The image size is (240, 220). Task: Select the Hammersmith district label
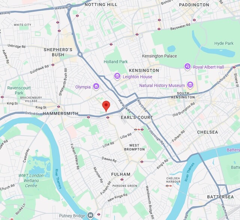61,113
